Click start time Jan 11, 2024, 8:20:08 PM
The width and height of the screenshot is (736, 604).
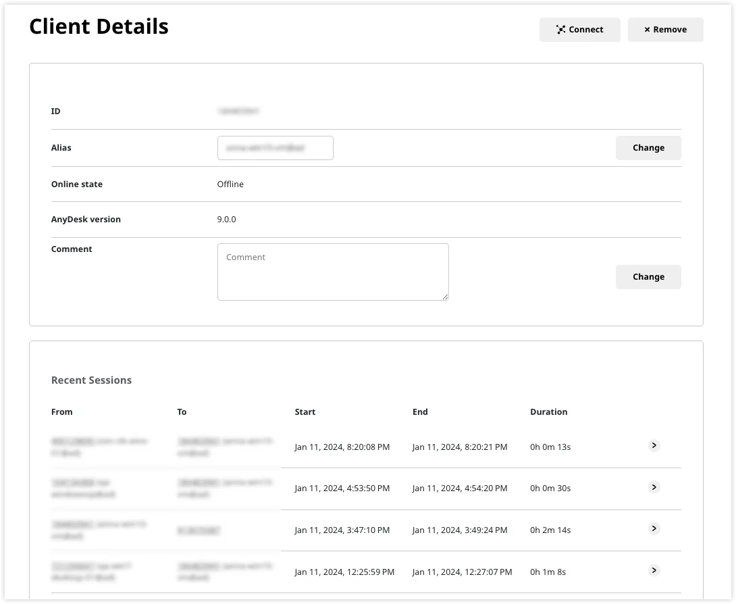342,447
